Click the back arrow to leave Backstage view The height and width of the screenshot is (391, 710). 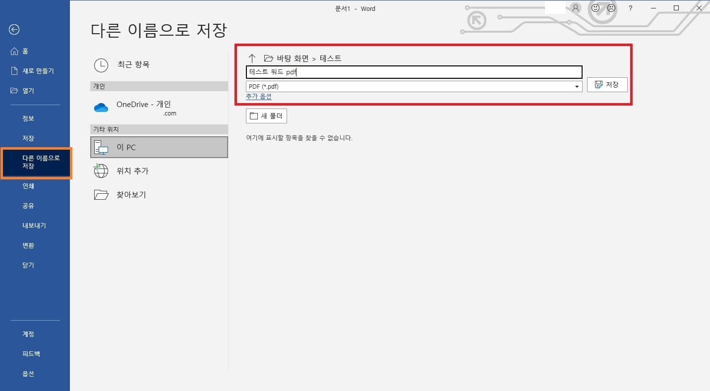coord(14,29)
